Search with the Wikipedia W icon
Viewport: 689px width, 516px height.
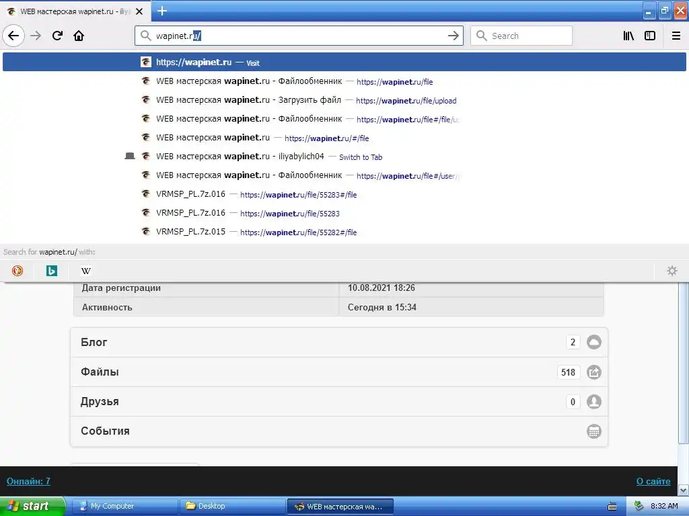(x=86, y=271)
